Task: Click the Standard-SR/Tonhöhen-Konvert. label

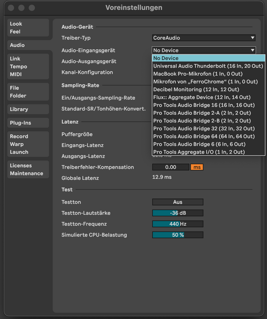Action: (x=104, y=109)
